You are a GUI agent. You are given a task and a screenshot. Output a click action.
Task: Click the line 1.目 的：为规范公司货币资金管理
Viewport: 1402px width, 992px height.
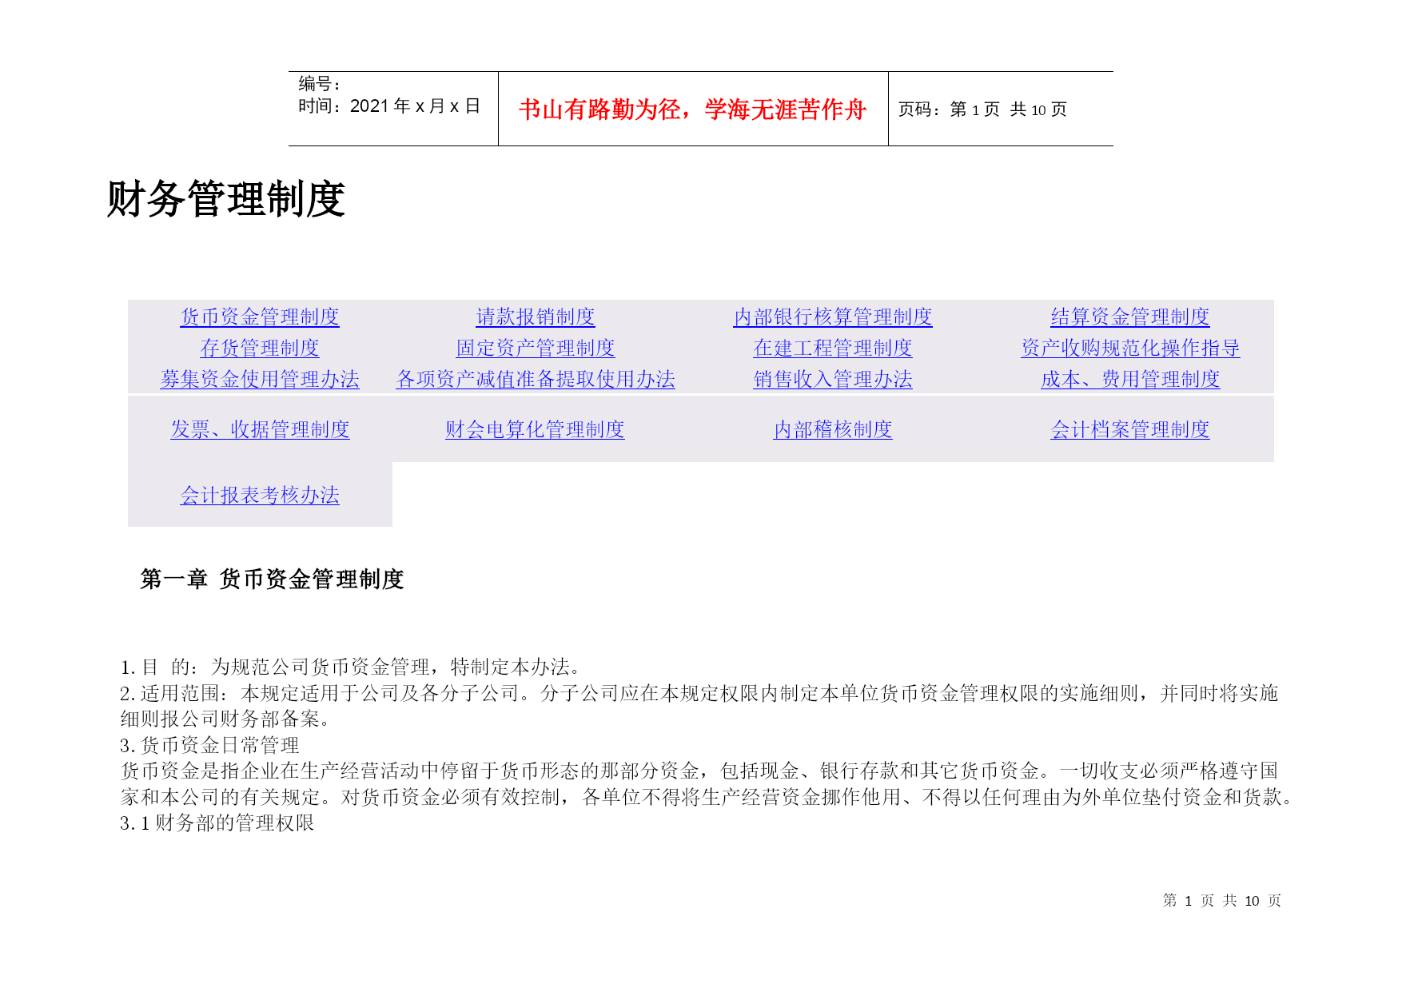tap(350, 667)
